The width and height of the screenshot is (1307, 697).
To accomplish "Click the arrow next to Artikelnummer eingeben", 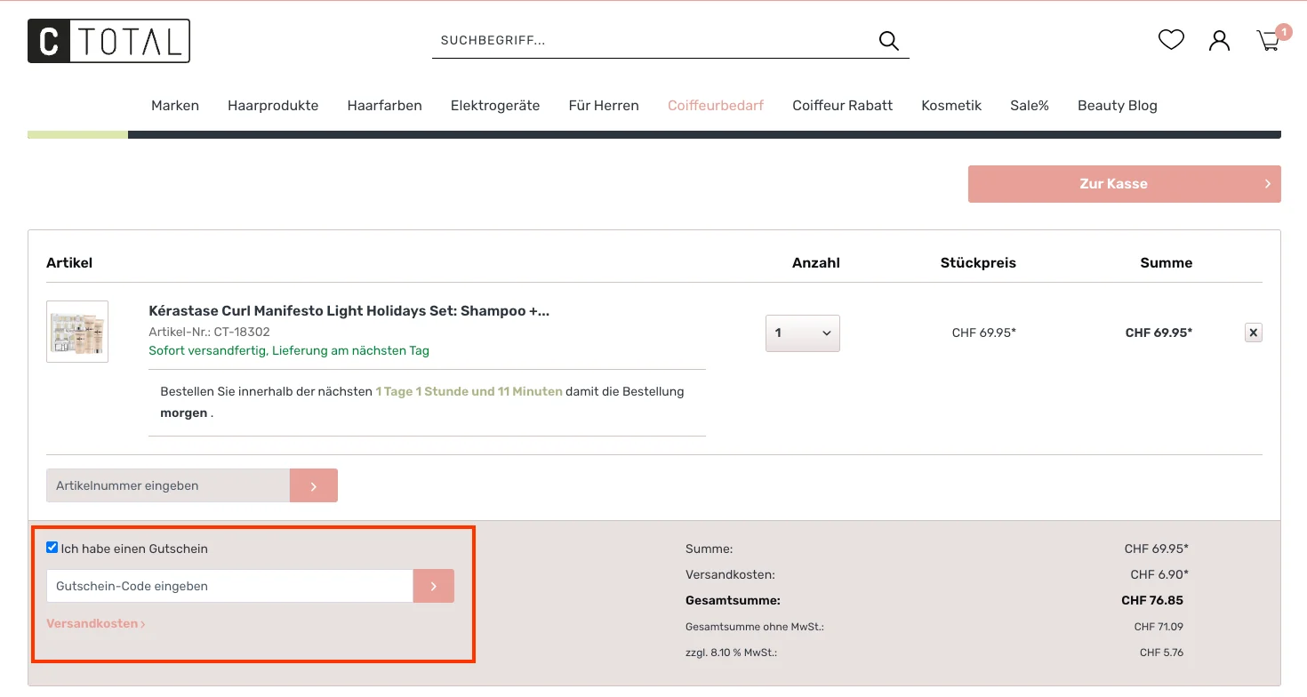I will (313, 485).
